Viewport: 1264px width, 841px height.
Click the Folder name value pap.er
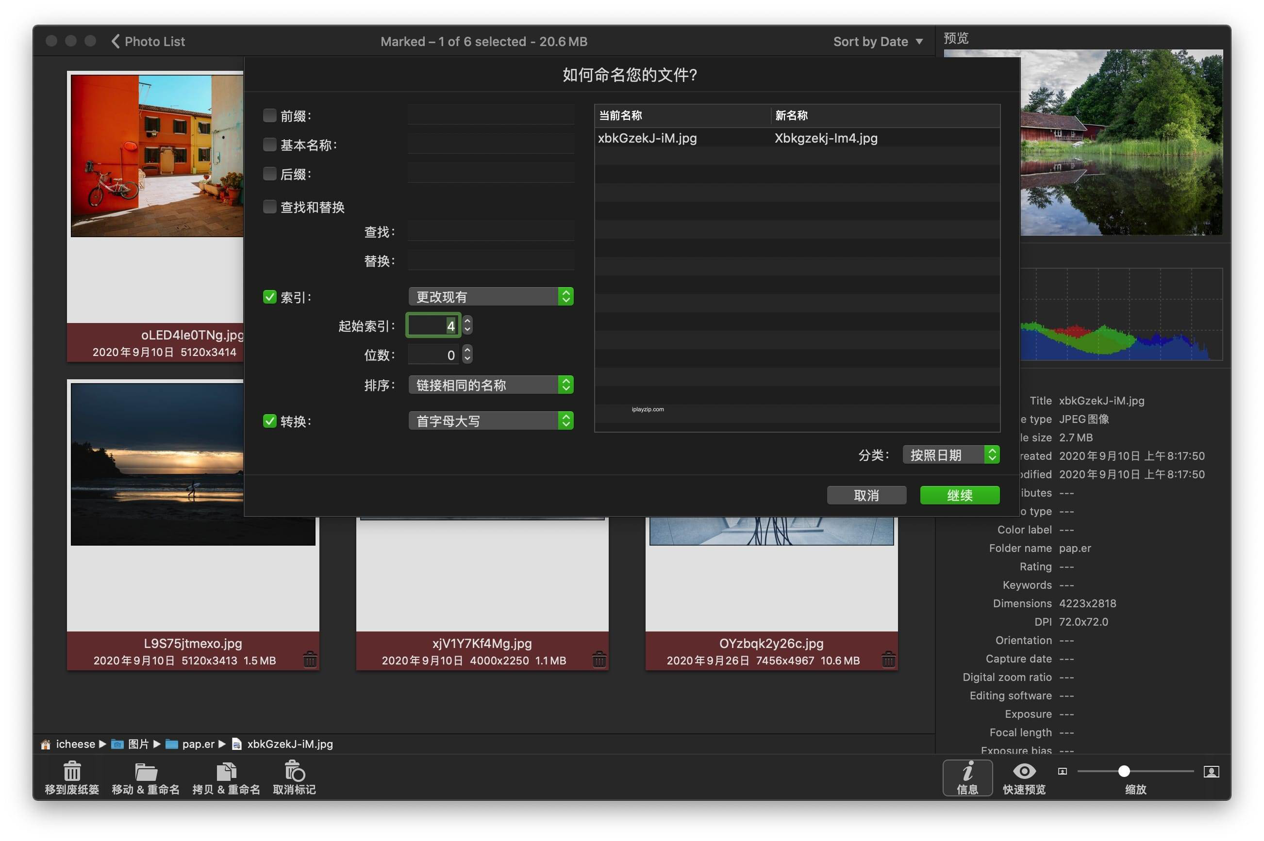(1075, 548)
